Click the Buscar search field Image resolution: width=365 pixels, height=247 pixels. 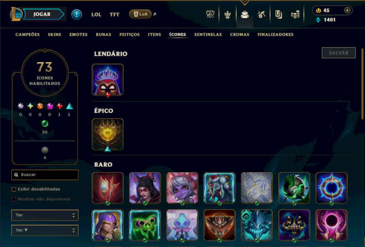45,175
